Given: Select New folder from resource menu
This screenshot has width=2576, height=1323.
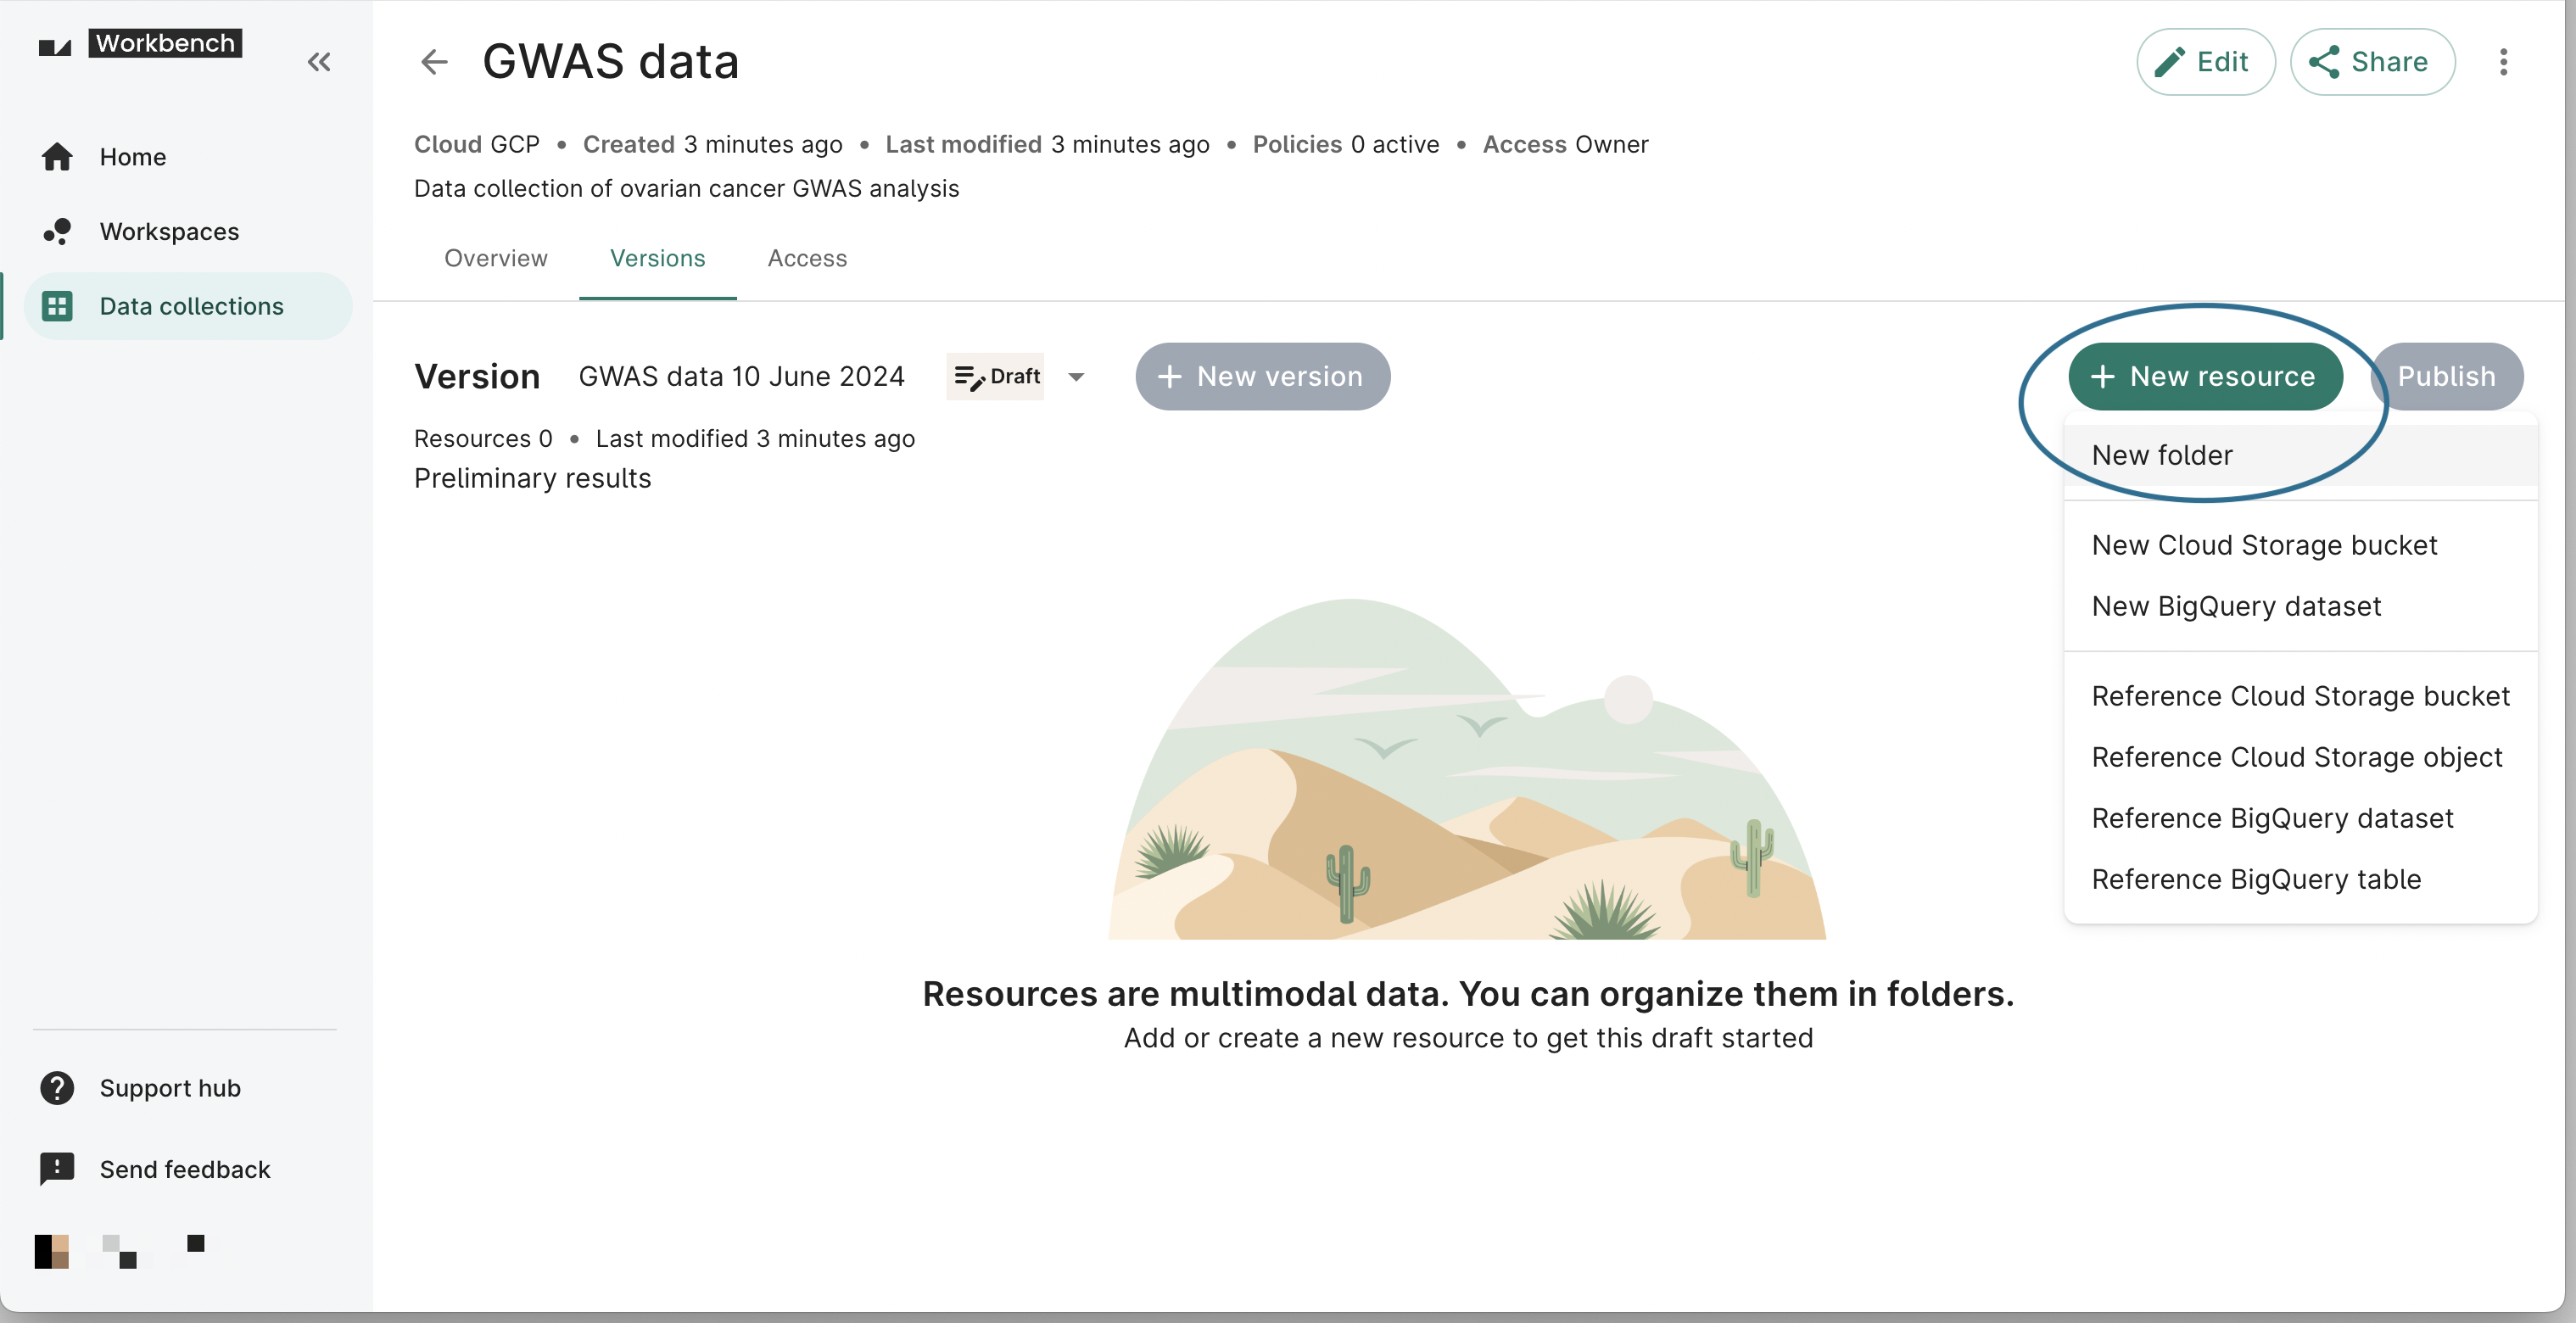Looking at the screenshot, I should pos(2163,454).
